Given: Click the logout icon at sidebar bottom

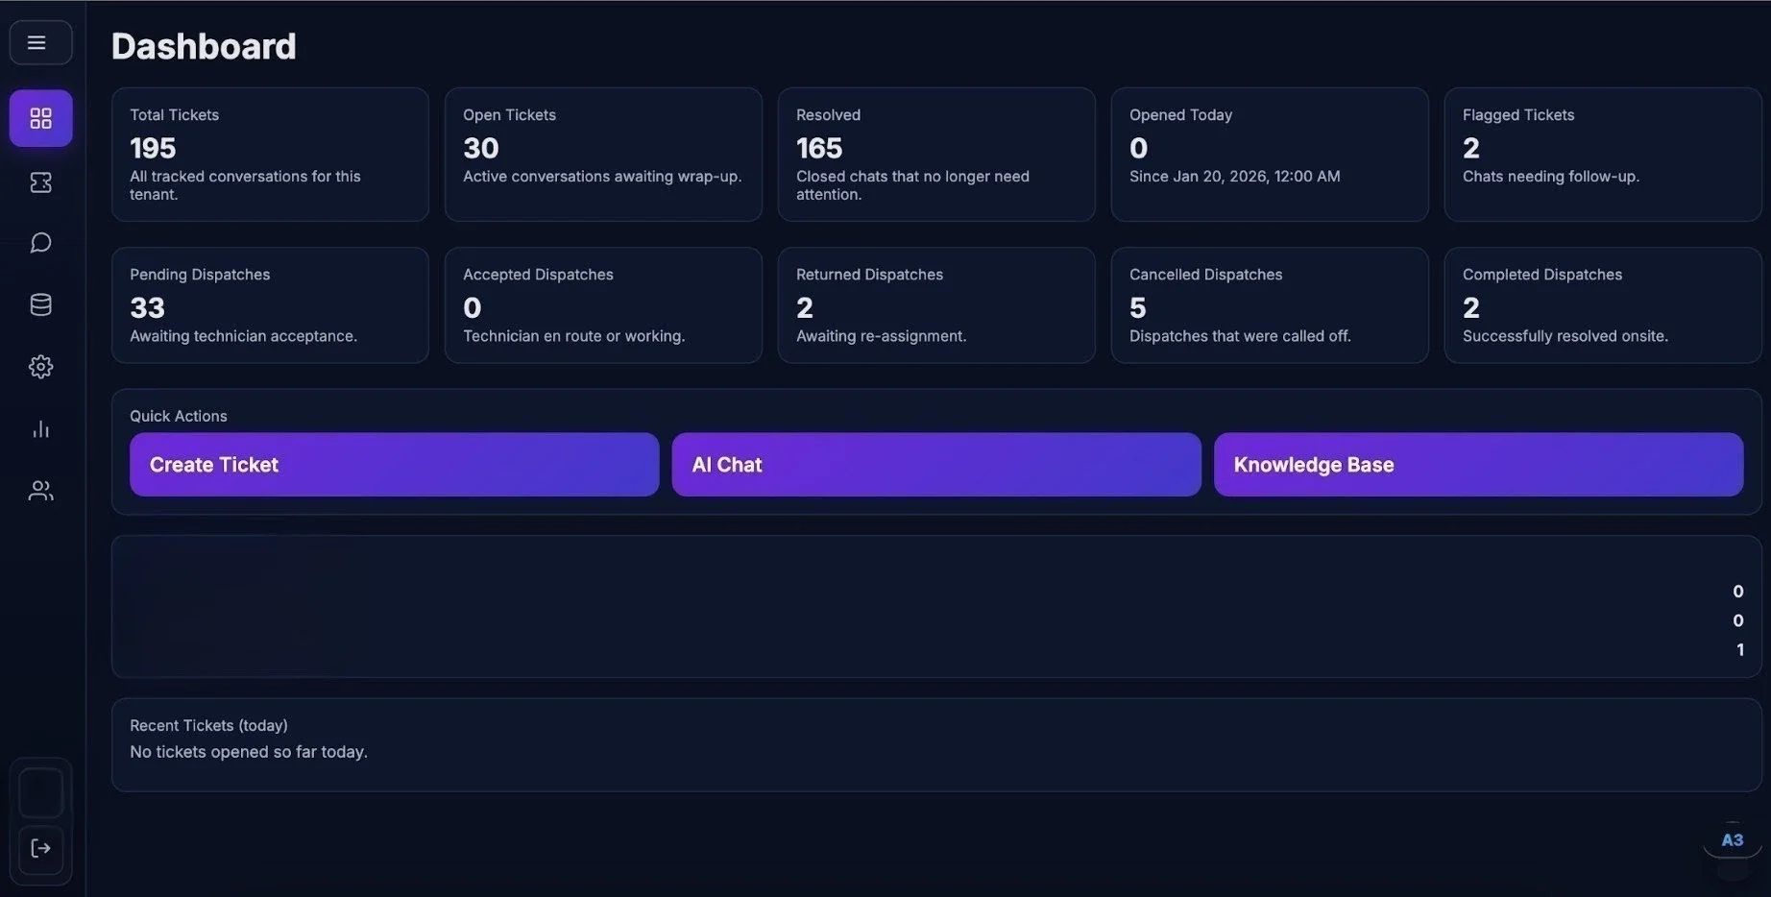Looking at the screenshot, I should click(x=40, y=849).
